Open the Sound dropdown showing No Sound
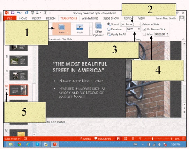Image resolution: width=189 pixels, height=149 pixels. coord(130,24)
